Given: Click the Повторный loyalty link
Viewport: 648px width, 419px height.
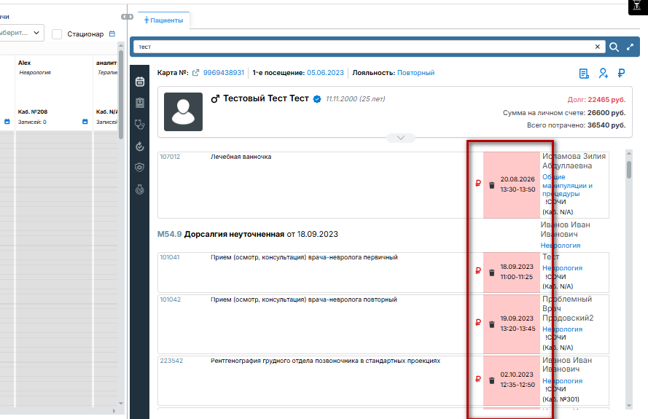Looking at the screenshot, I should tap(415, 73).
